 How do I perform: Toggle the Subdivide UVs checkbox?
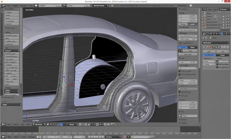pos(217,61)
